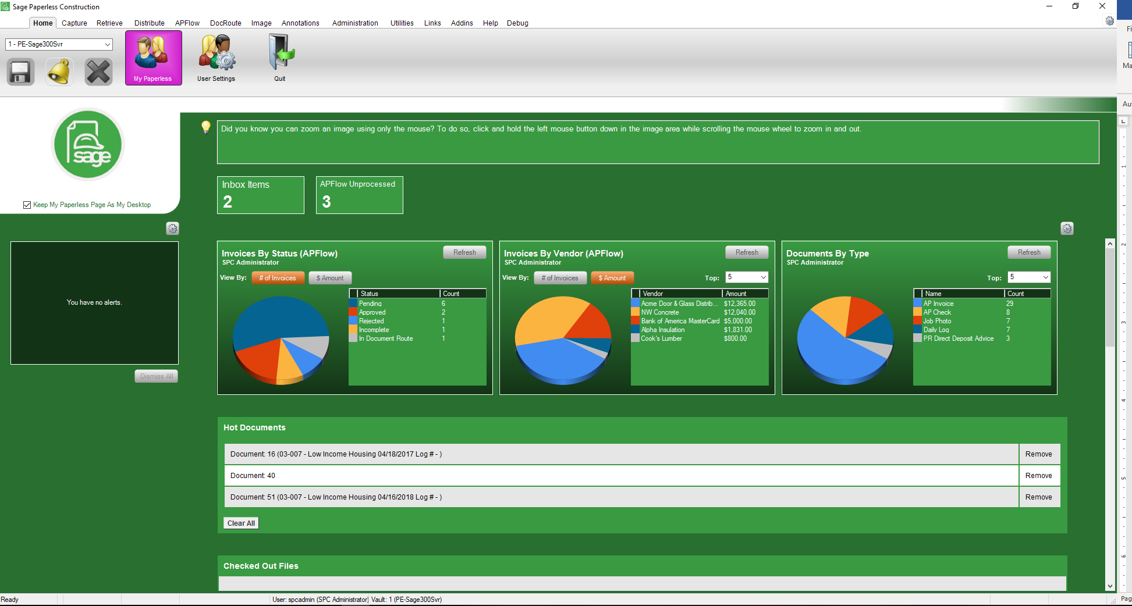This screenshot has height=606, width=1132.
Task: Click the APFlow Unprocessed tile
Action: pos(360,195)
